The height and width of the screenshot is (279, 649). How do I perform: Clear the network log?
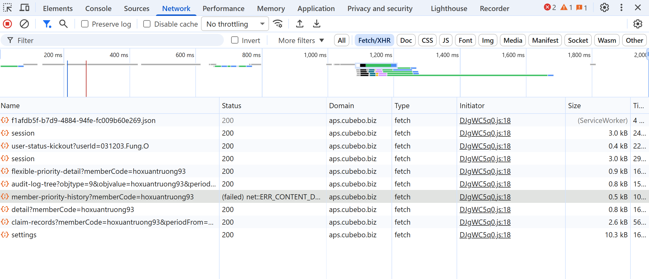tap(24, 24)
